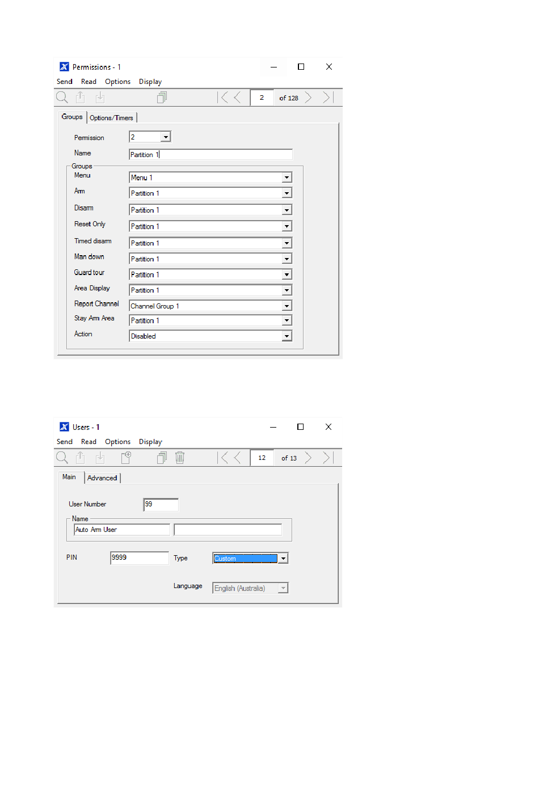
Task: Click search icon in Users window toolbar
Action: (x=62, y=458)
